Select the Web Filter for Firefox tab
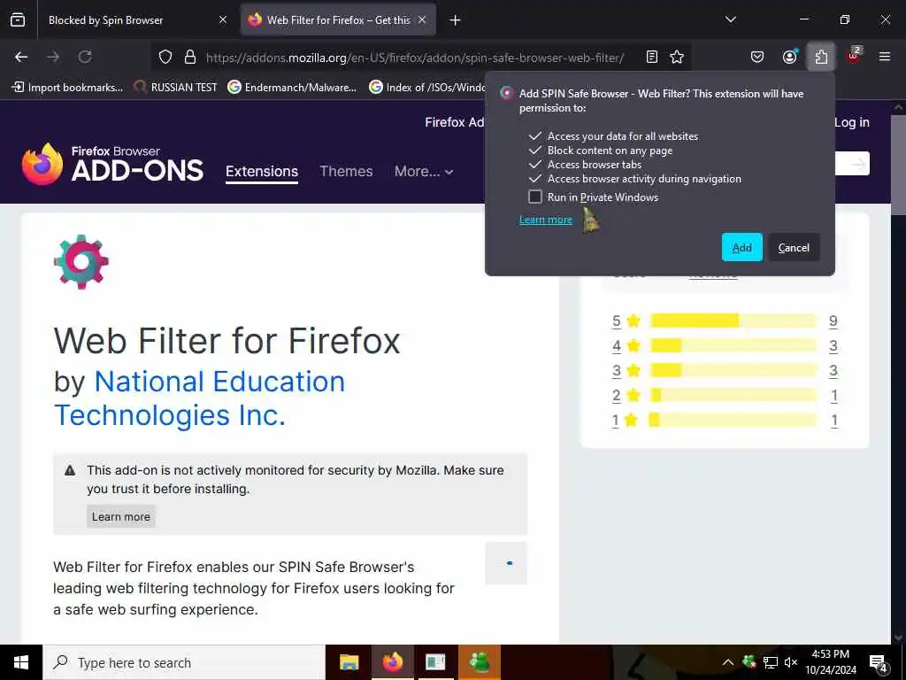906x680 pixels. pyautogui.click(x=338, y=20)
